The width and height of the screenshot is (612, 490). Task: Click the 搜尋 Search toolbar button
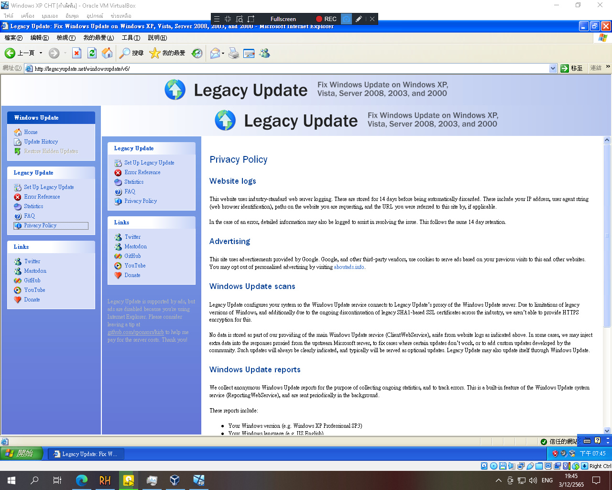point(132,53)
